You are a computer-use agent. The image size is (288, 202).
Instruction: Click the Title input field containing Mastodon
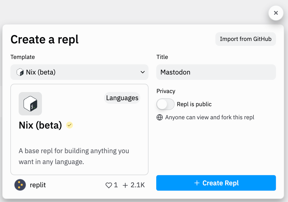point(216,72)
